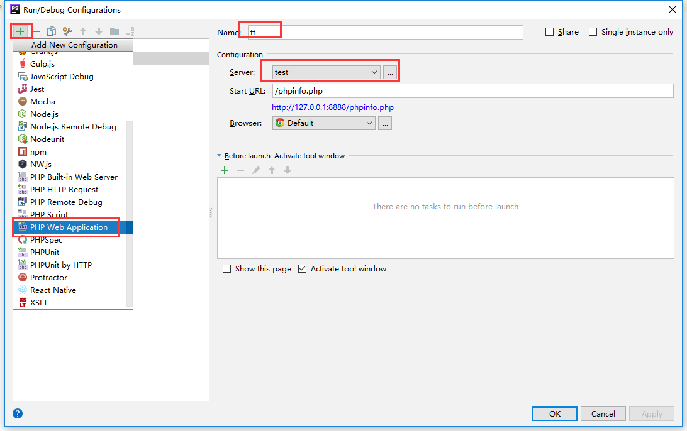Click the blue help question mark icon
Image resolution: width=687 pixels, height=431 pixels.
[18, 413]
